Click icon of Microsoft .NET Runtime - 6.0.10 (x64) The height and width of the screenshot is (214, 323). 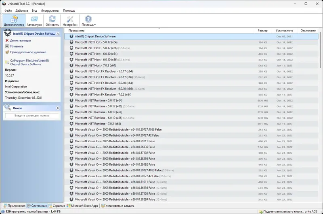click(x=71, y=112)
